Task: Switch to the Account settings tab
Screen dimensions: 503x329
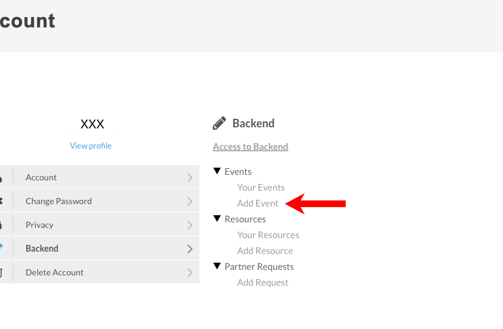Action: [x=41, y=177]
